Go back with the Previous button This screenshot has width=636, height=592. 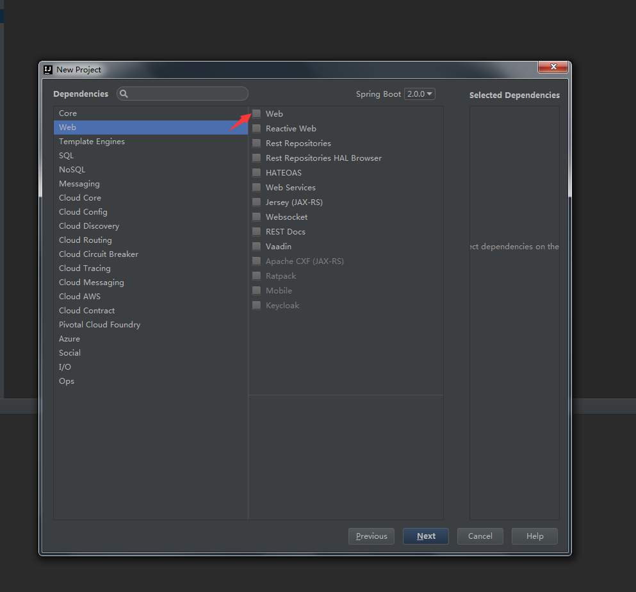[371, 536]
